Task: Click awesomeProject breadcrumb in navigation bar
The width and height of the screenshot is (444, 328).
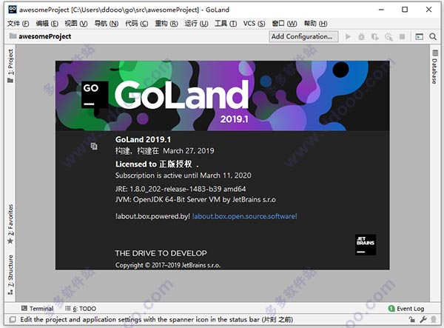Action: pos(44,36)
